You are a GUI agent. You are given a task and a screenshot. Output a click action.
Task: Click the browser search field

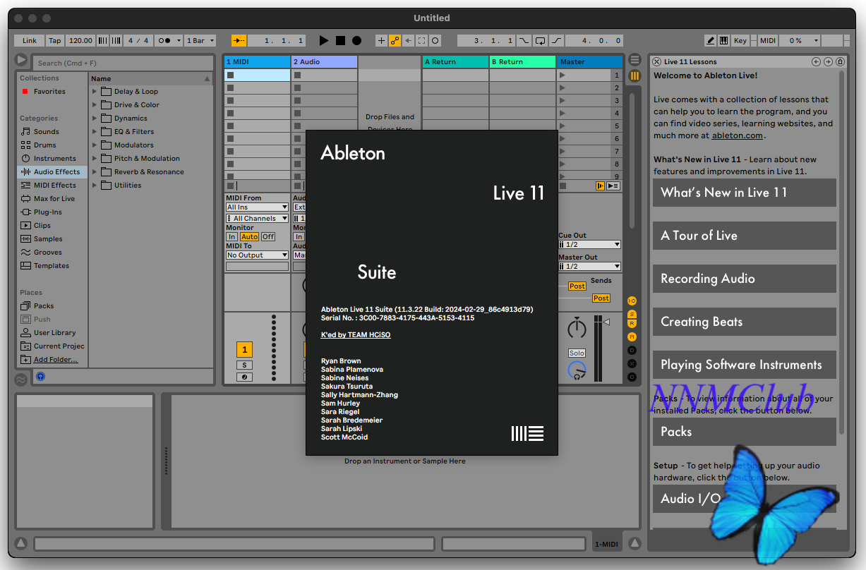pos(122,63)
